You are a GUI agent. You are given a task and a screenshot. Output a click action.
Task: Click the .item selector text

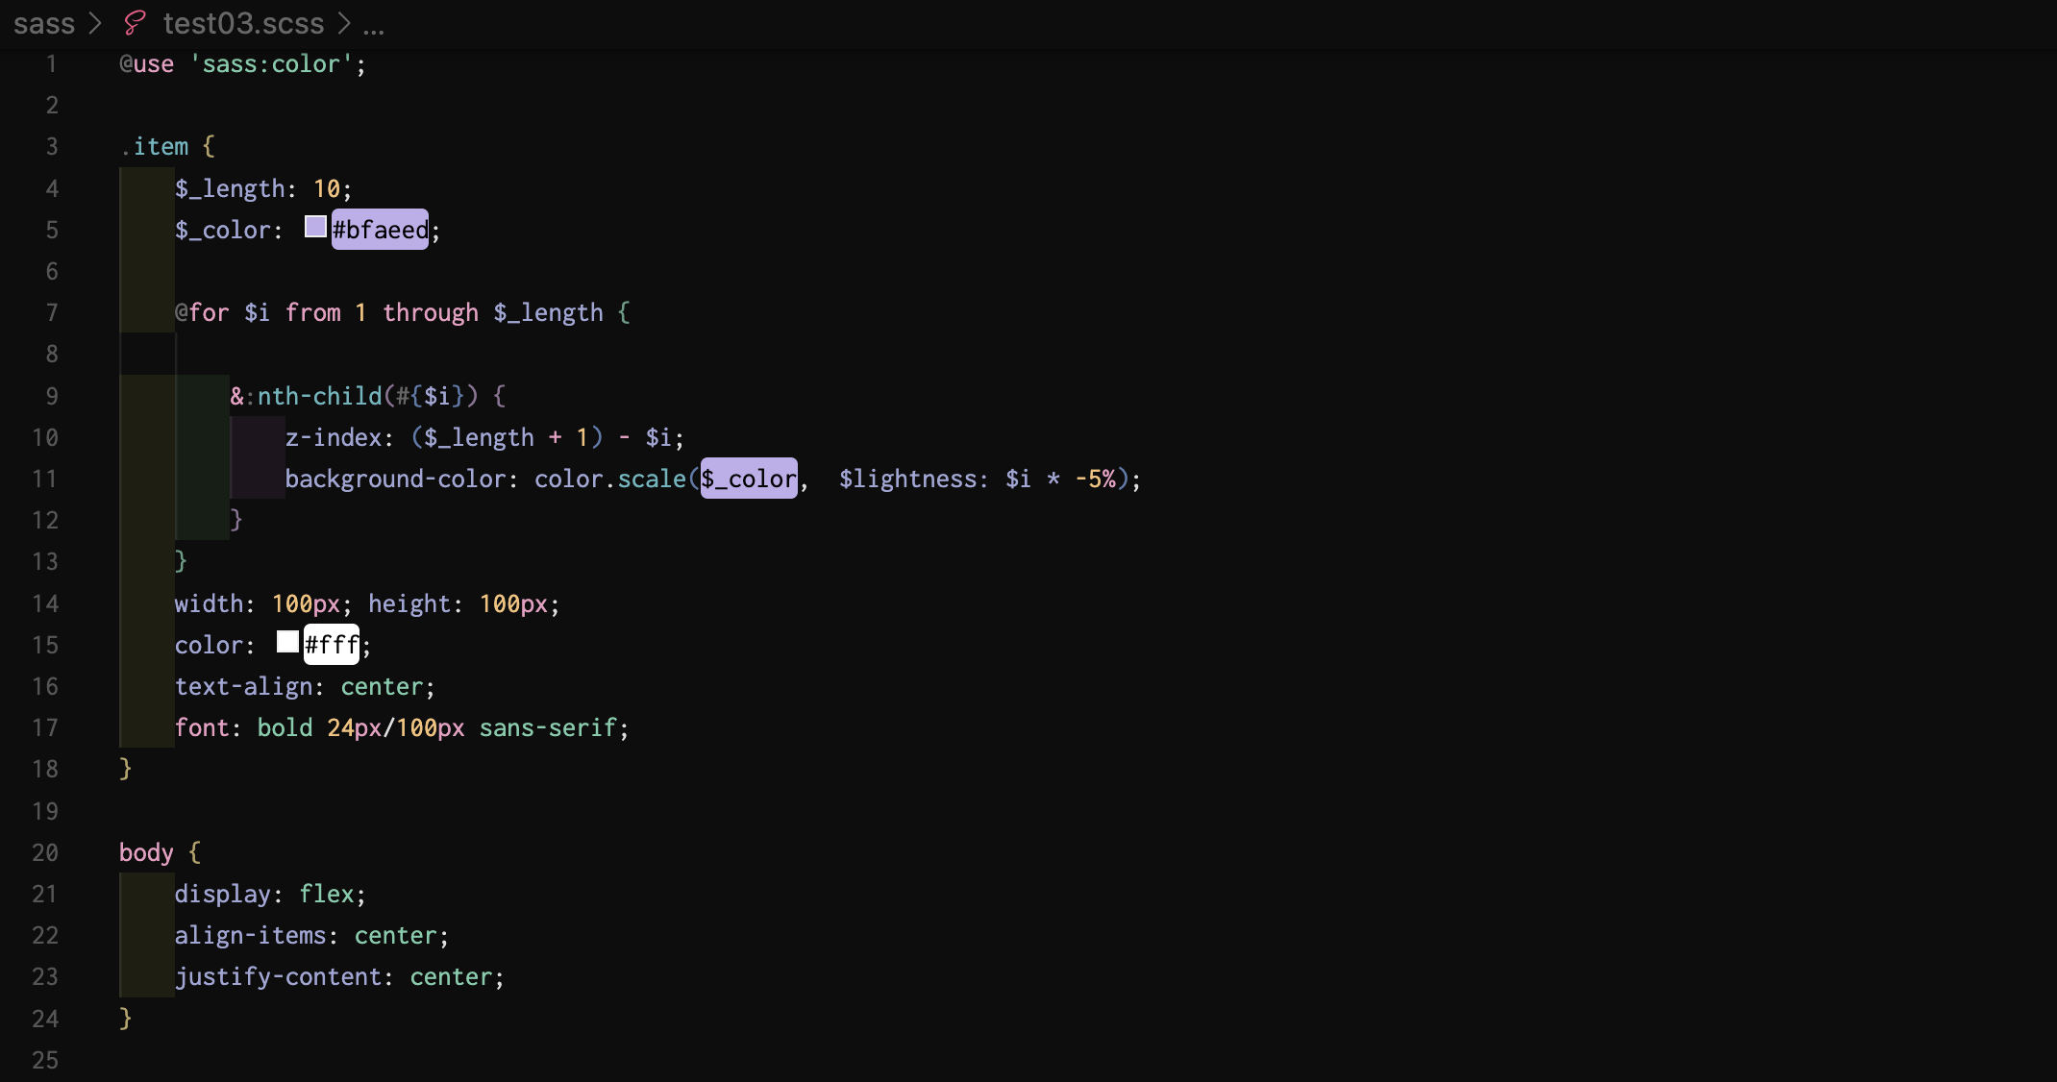(x=155, y=147)
